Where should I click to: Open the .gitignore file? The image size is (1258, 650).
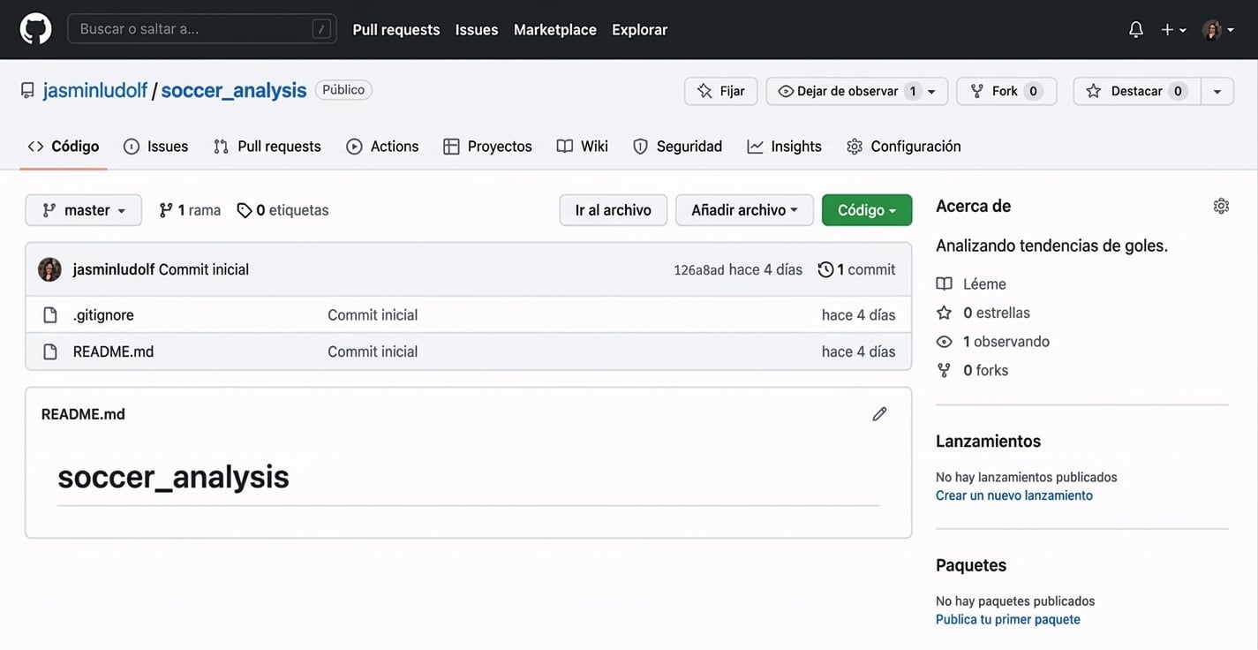pos(103,315)
